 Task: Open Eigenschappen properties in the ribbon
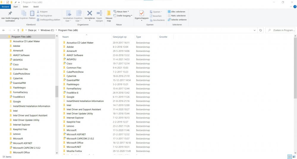click(141, 14)
